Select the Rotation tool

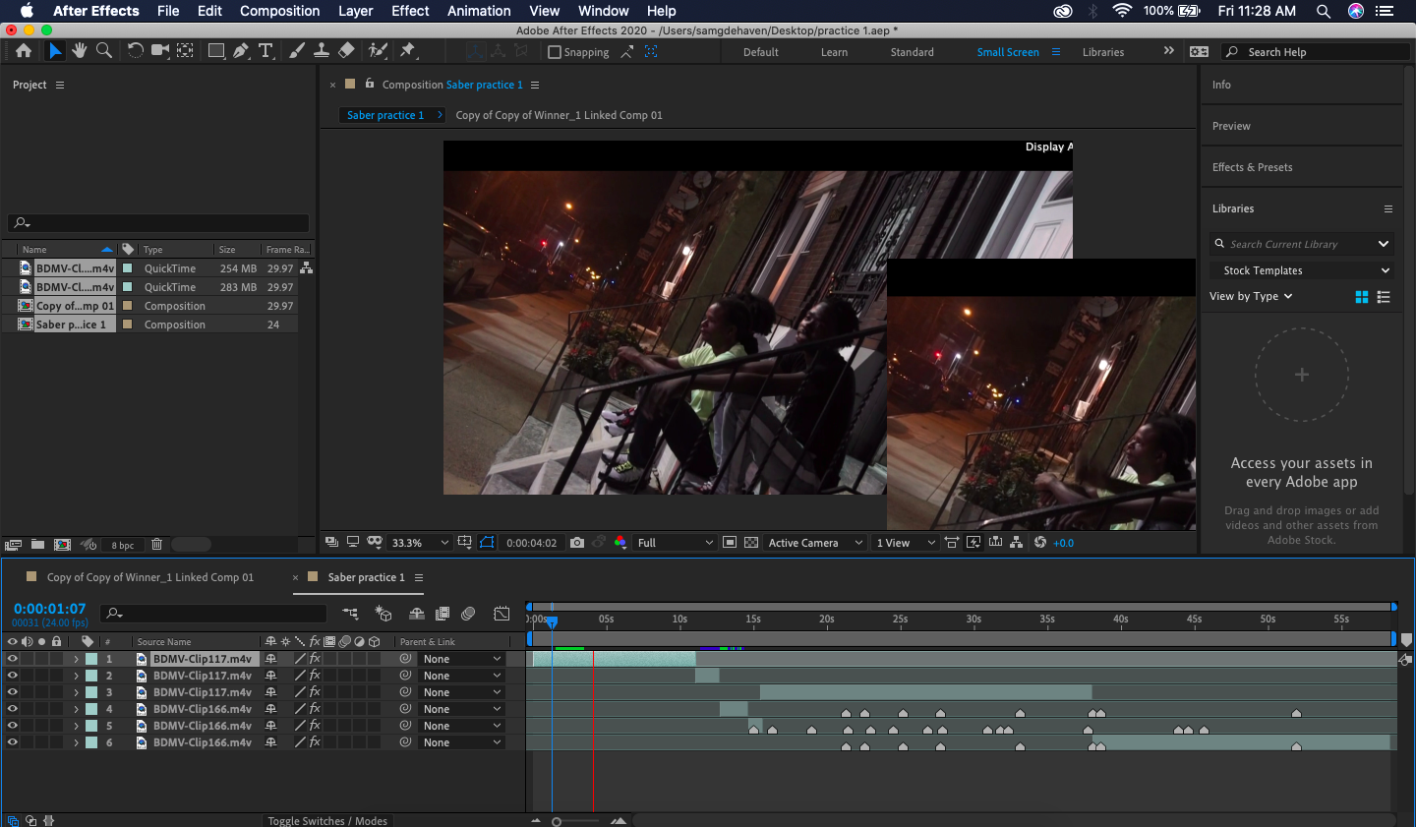(x=135, y=50)
